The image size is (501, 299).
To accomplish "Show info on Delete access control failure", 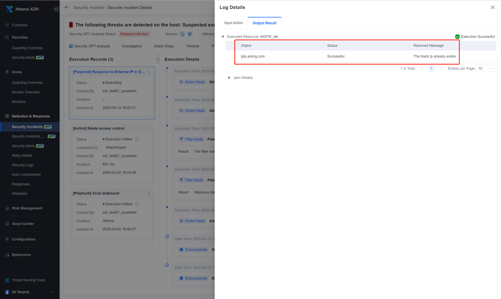I will click(137, 139).
